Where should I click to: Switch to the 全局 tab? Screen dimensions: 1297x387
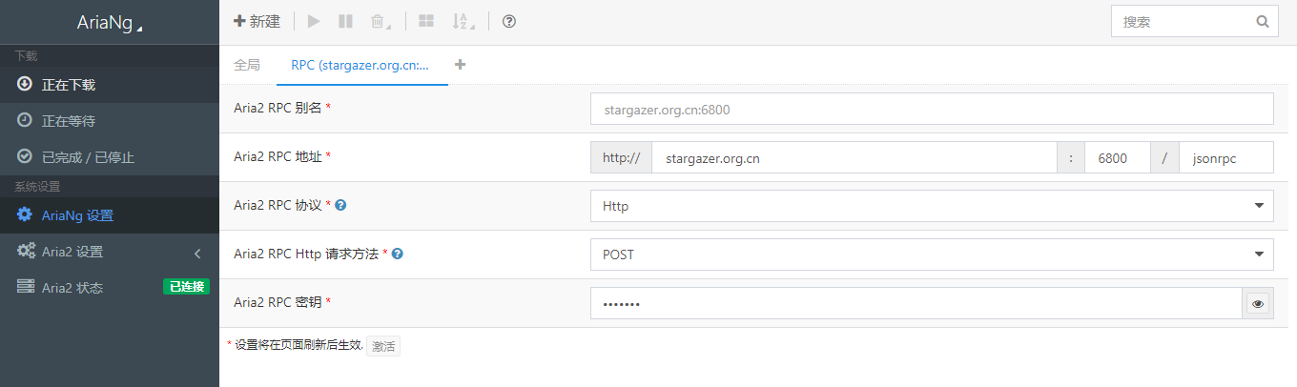pos(246,65)
